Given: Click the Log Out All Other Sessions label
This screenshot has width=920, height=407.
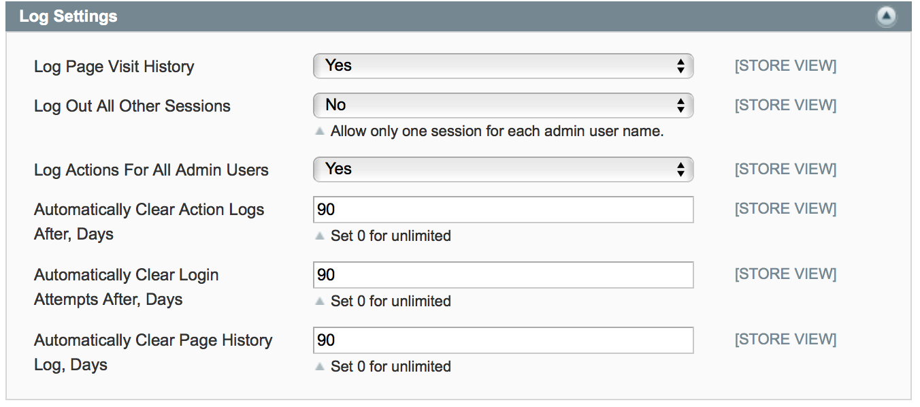Looking at the screenshot, I should coord(132,106).
